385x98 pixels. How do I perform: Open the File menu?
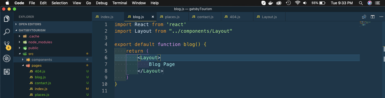pos(32,3)
